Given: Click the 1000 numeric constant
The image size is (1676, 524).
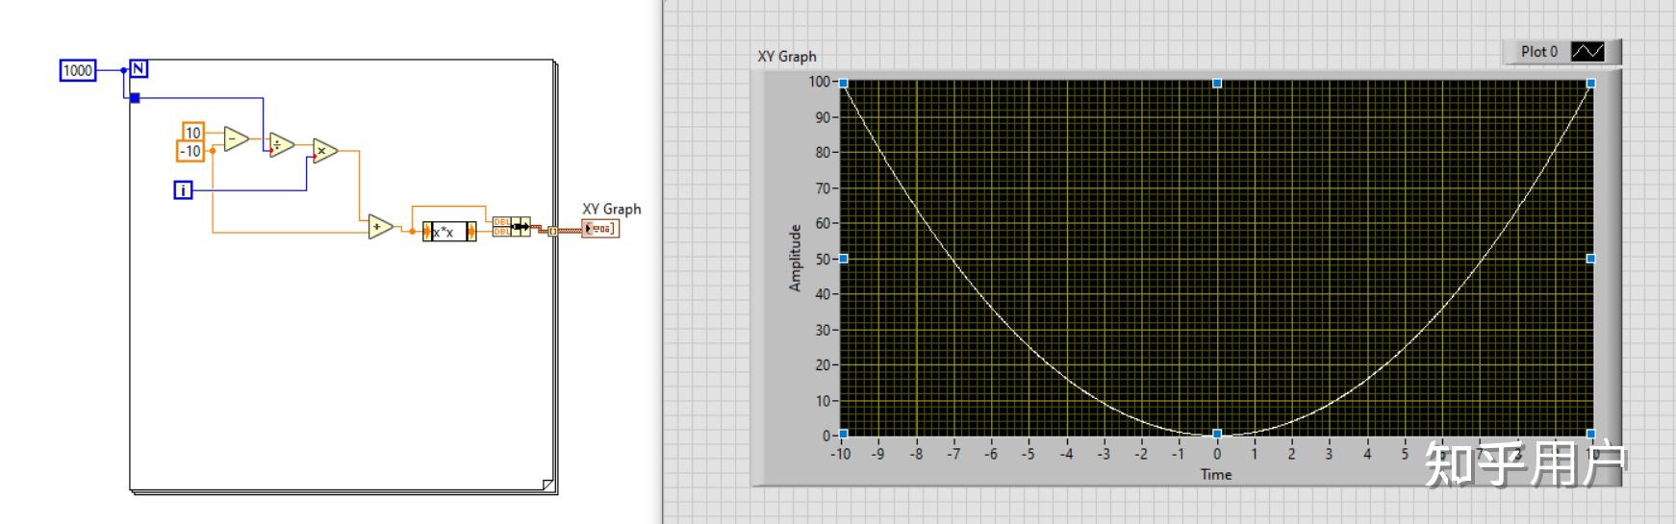Looking at the screenshot, I should point(78,70).
